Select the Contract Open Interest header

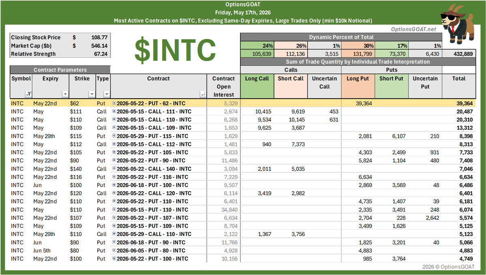pos(223,86)
